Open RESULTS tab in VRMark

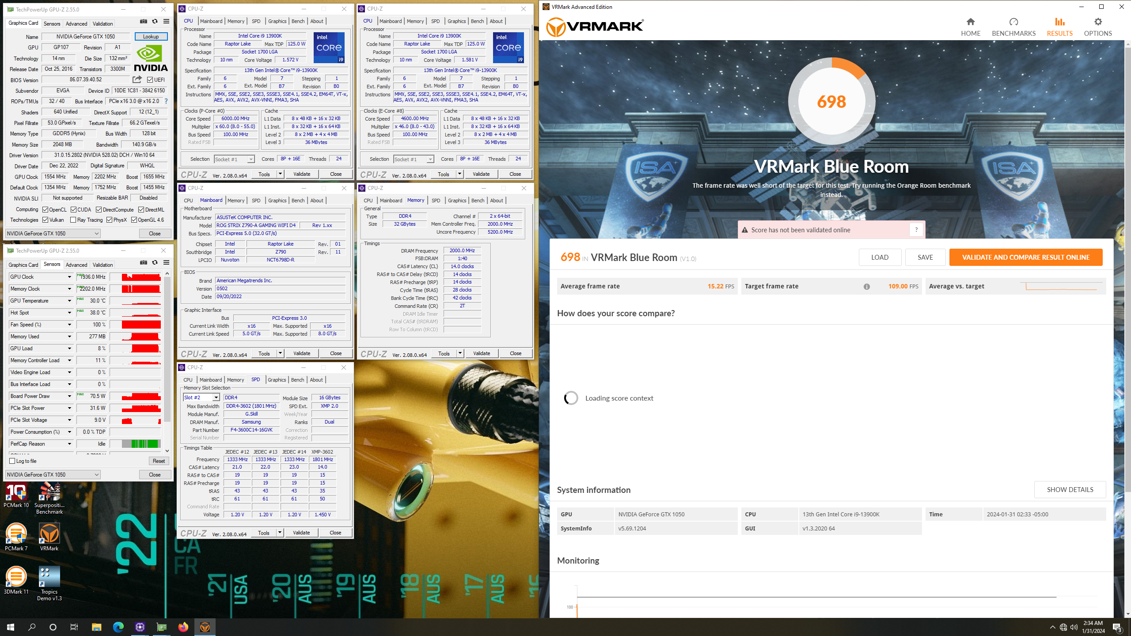(1059, 27)
